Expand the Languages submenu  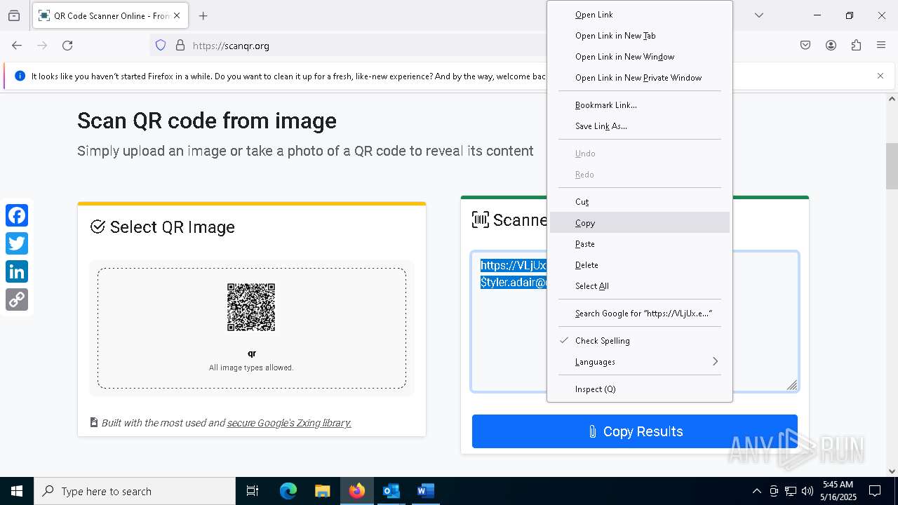(640, 362)
